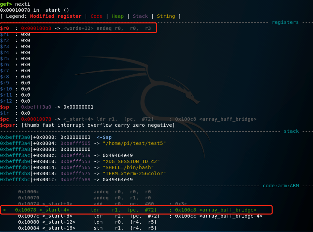Click the 'registers' section header
This screenshot has height=232, width=313.
pos(285,22)
